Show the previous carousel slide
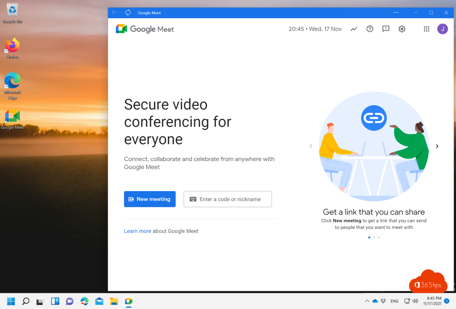The image size is (456, 309). [x=311, y=146]
